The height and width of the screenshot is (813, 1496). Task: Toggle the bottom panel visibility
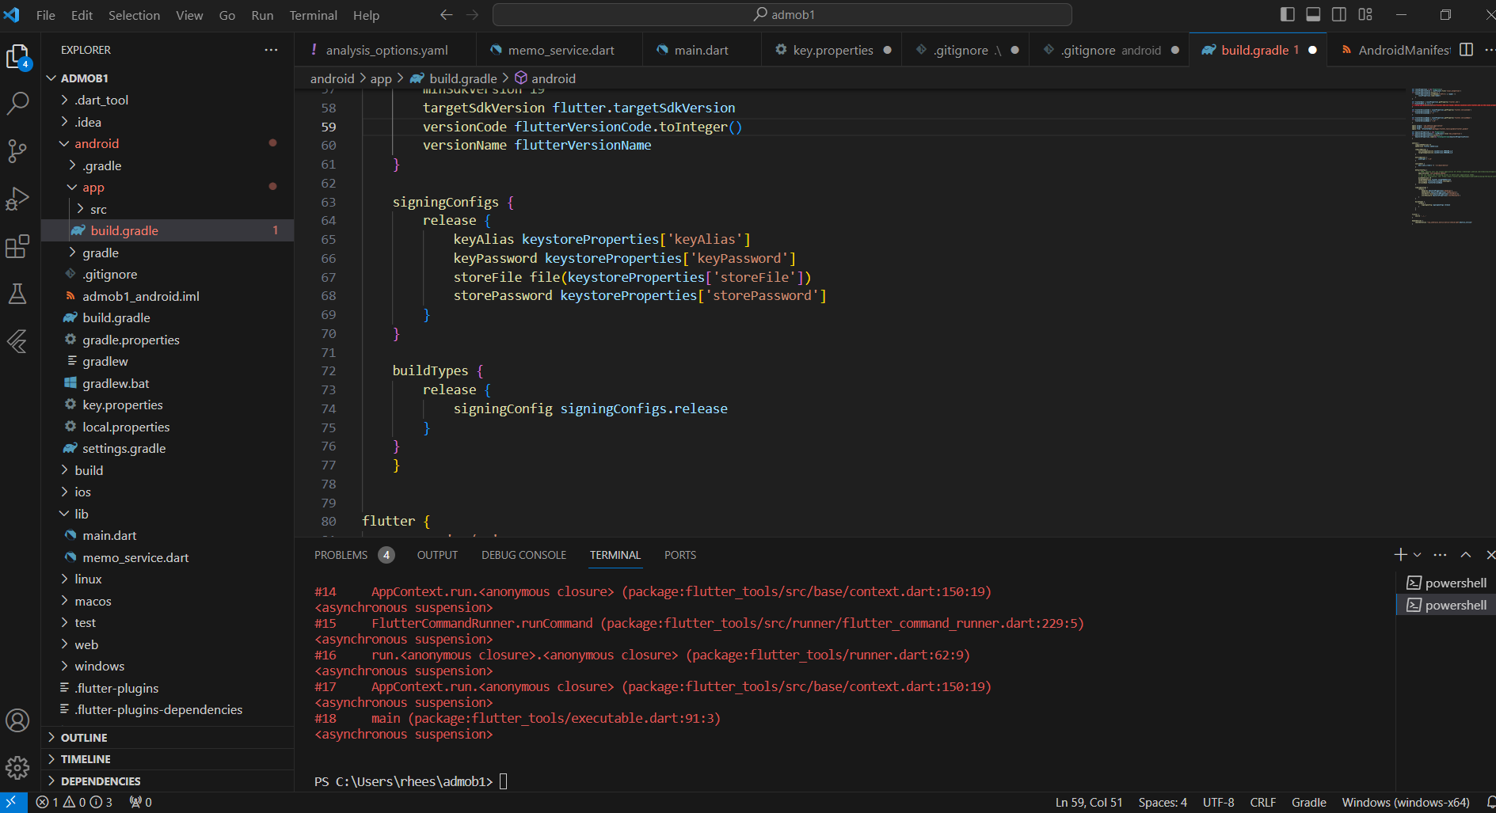(1313, 14)
